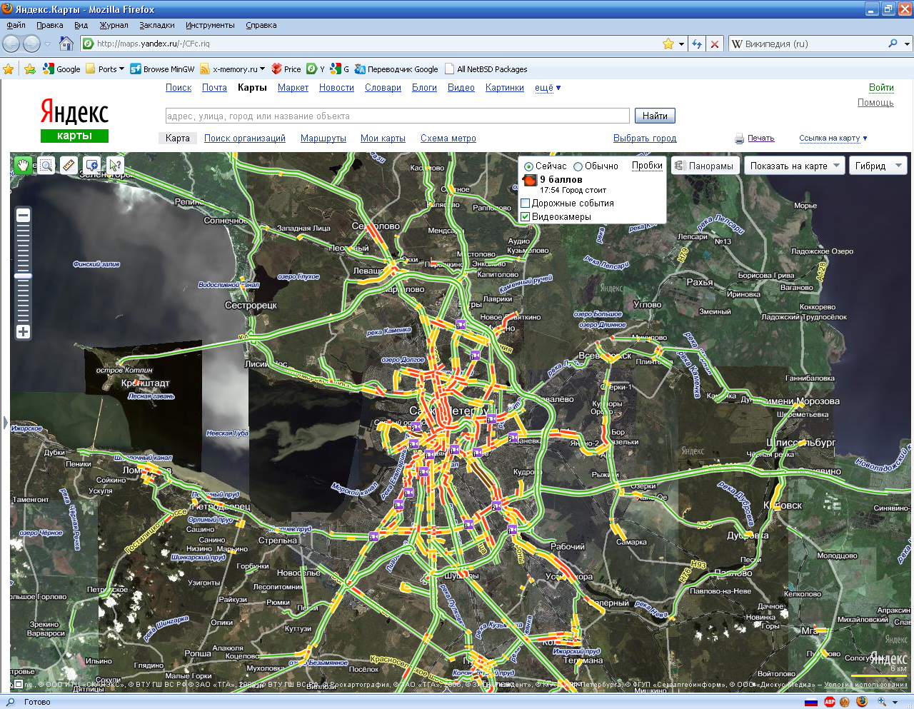Uncheck the "Видеокамеры" checkbox
Screen dimensions: 914x709
(x=526, y=217)
